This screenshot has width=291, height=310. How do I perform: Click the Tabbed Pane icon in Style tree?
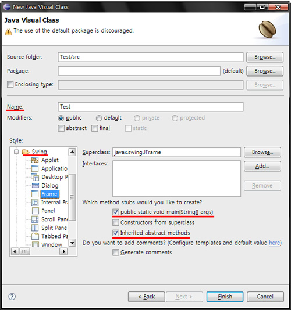tap(35, 236)
